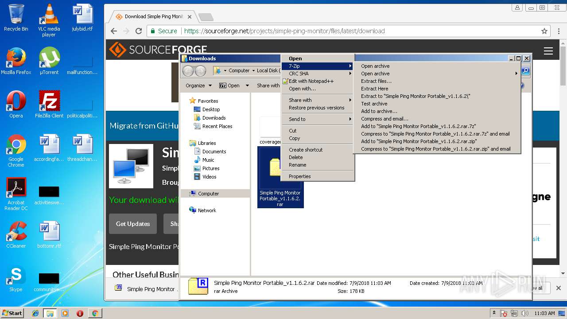Click Chrome back navigation arrow
The image size is (567, 319).
(114, 31)
